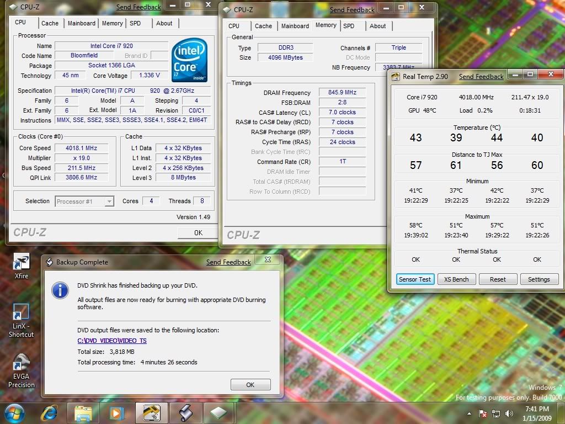Open Memory tab in CPU-Z processor window
The height and width of the screenshot is (424, 565).
pyautogui.click(x=113, y=23)
